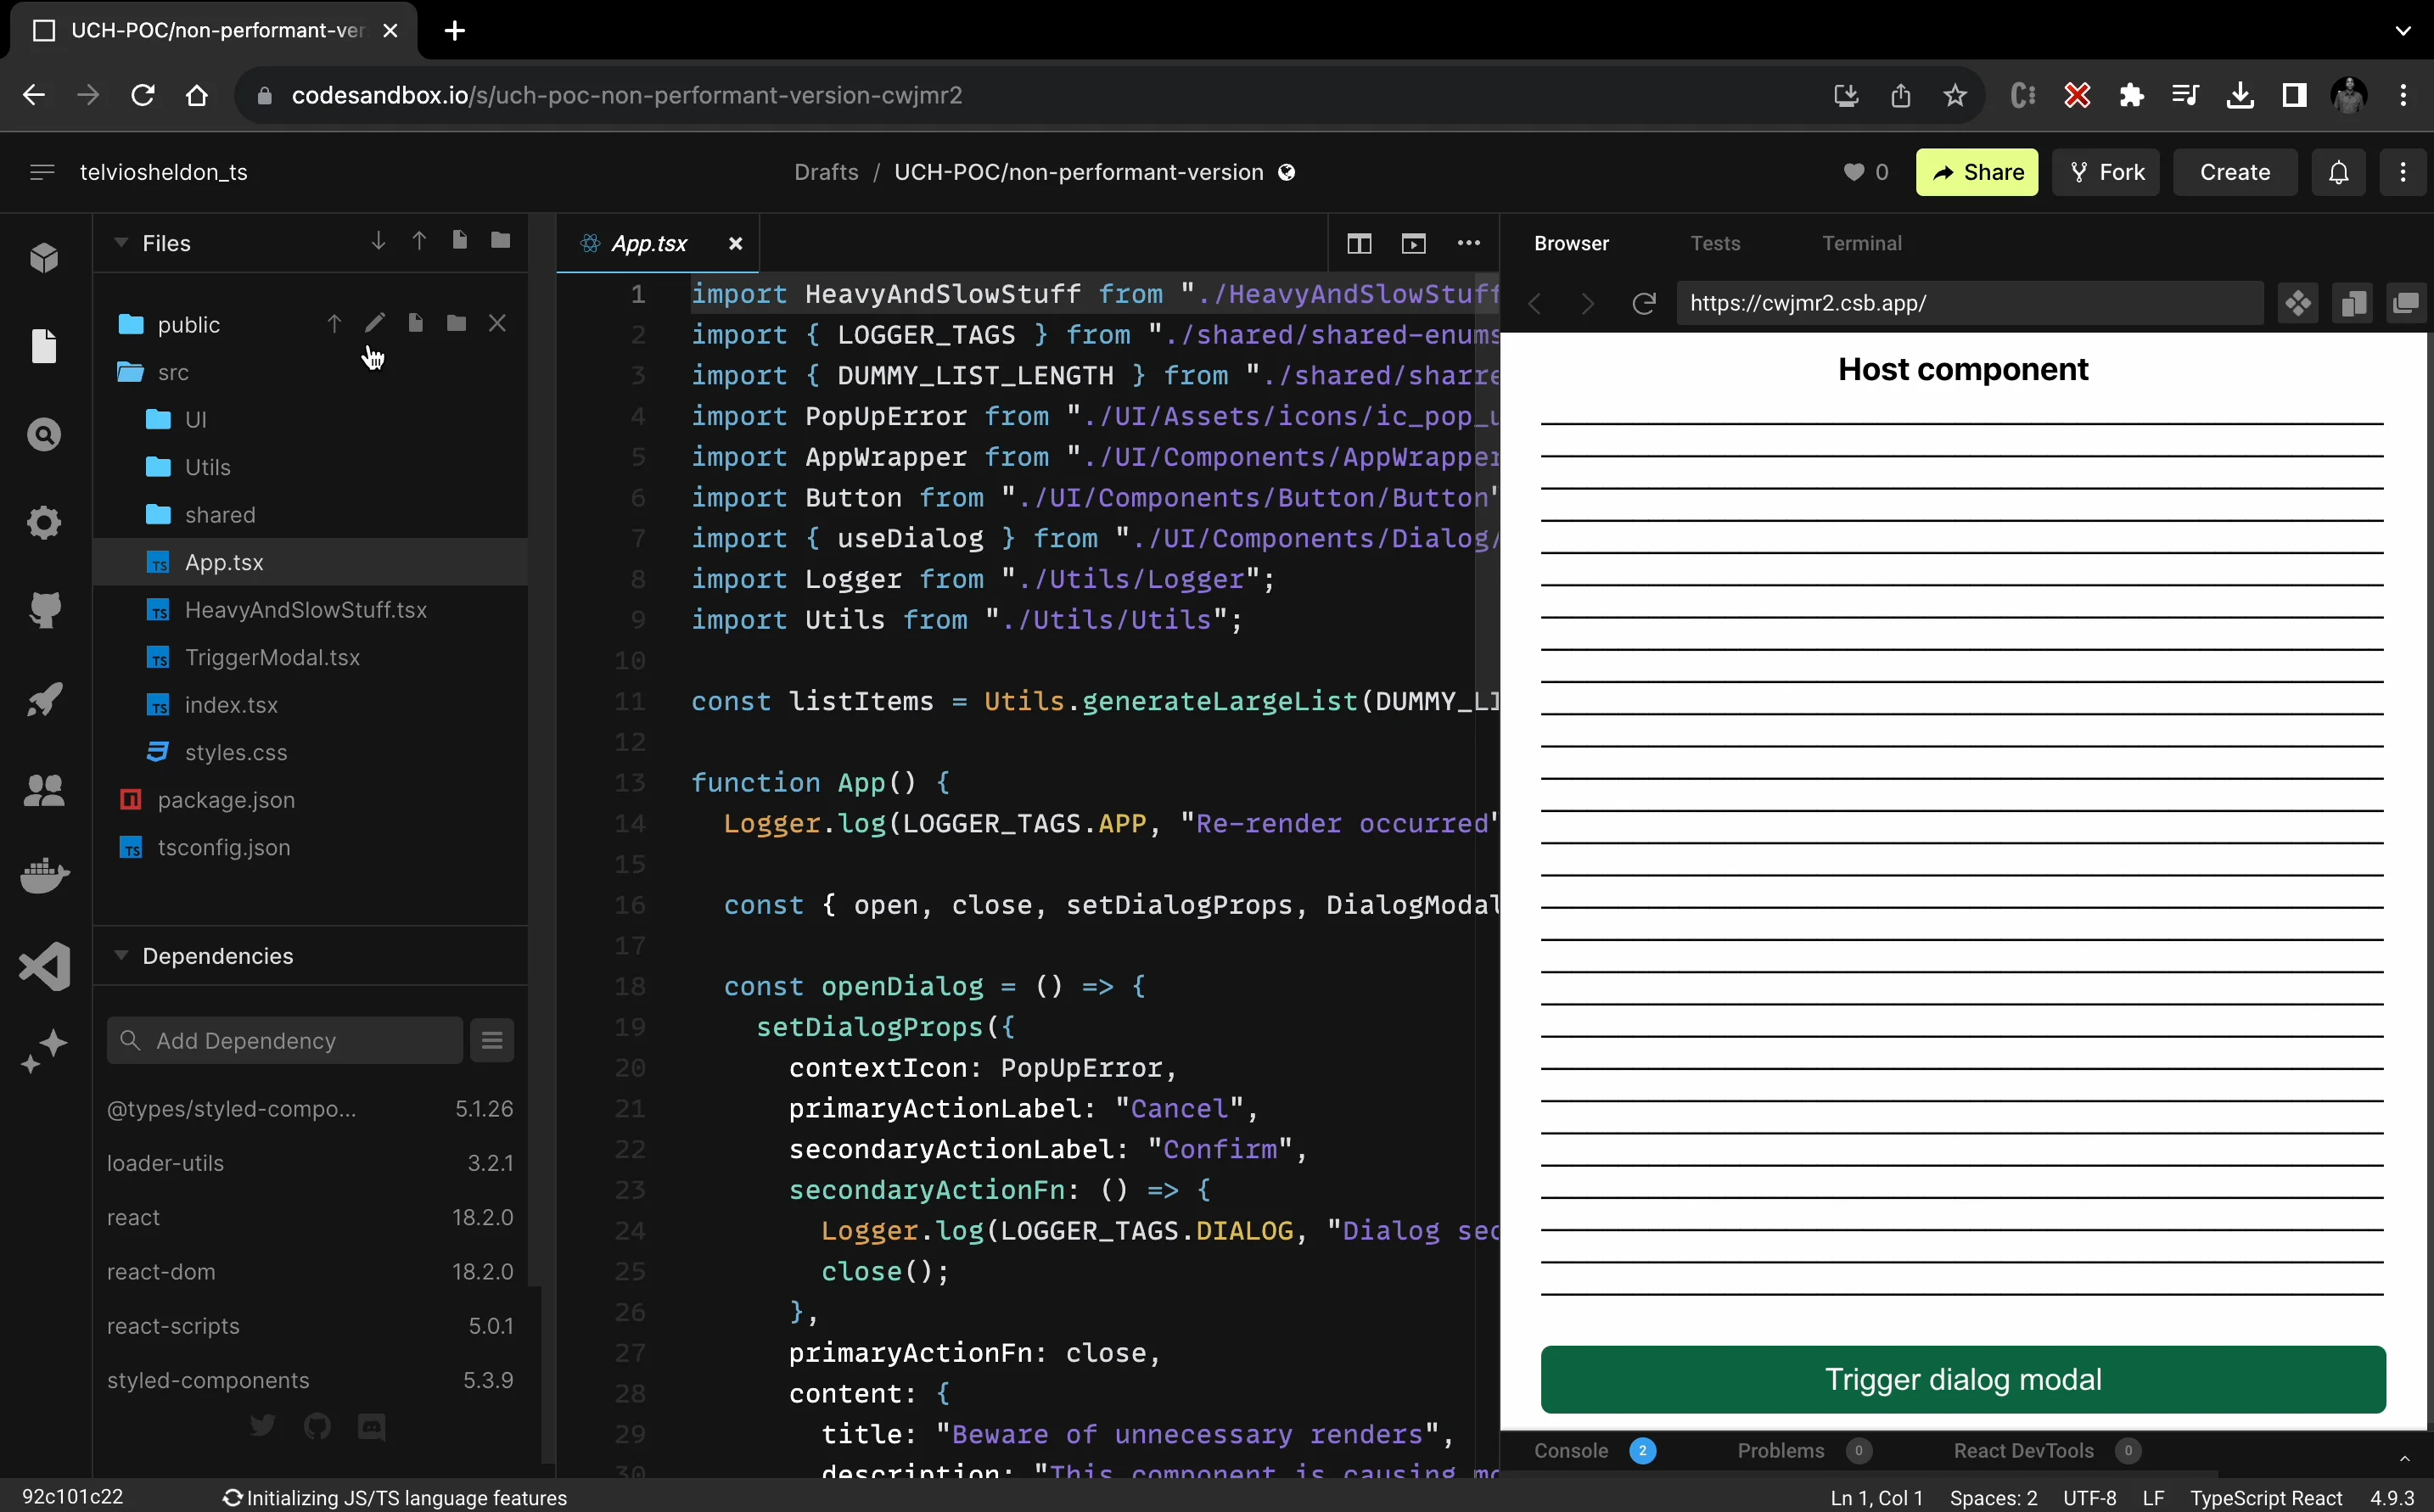The width and height of the screenshot is (2434, 1512).
Task: Collapse the src folder
Action: tap(131, 372)
